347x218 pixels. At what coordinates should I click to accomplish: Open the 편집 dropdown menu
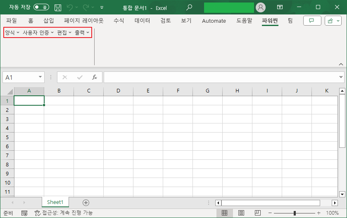click(64, 33)
